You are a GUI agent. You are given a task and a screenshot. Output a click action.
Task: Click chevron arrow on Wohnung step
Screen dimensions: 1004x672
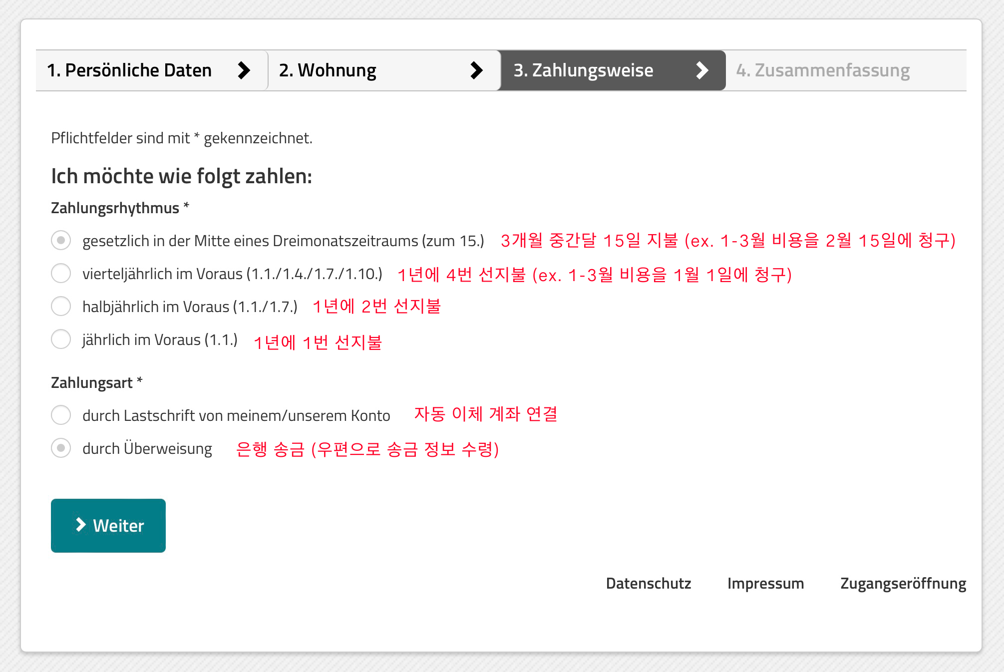coord(476,70)
